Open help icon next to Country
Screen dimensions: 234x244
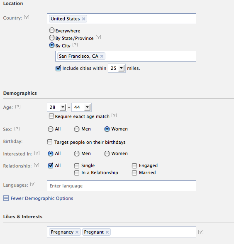coord(27,17)
